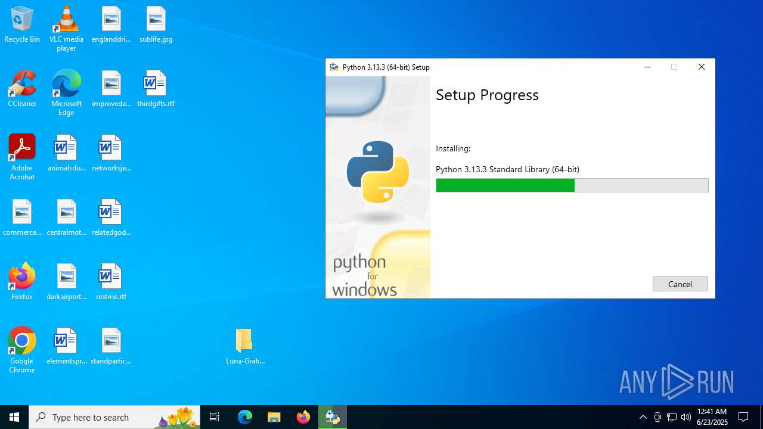The height and width of the screenshot is (429, 763).
Task: Open the Windows Start menu
Action: pyautogui.click(x=14, y=417)
